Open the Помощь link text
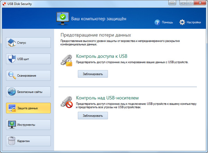This screenshot has width=208, height=153. point(167,23)
